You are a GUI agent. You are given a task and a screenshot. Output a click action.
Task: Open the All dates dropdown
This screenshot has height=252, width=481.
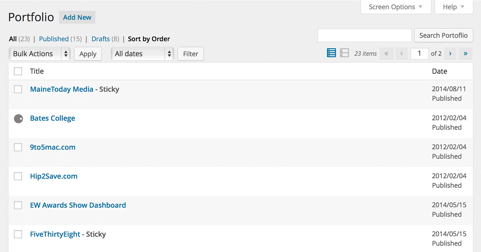click(x=142, y=54)
